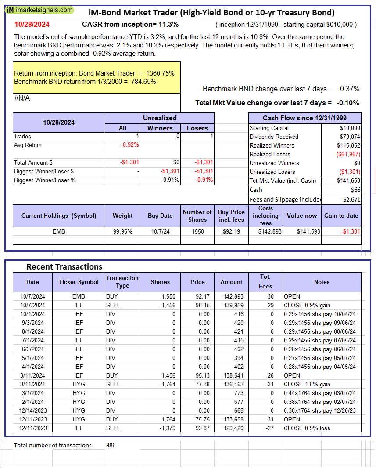Select the EMB weight cell 99.95%

tap(122, 231)
